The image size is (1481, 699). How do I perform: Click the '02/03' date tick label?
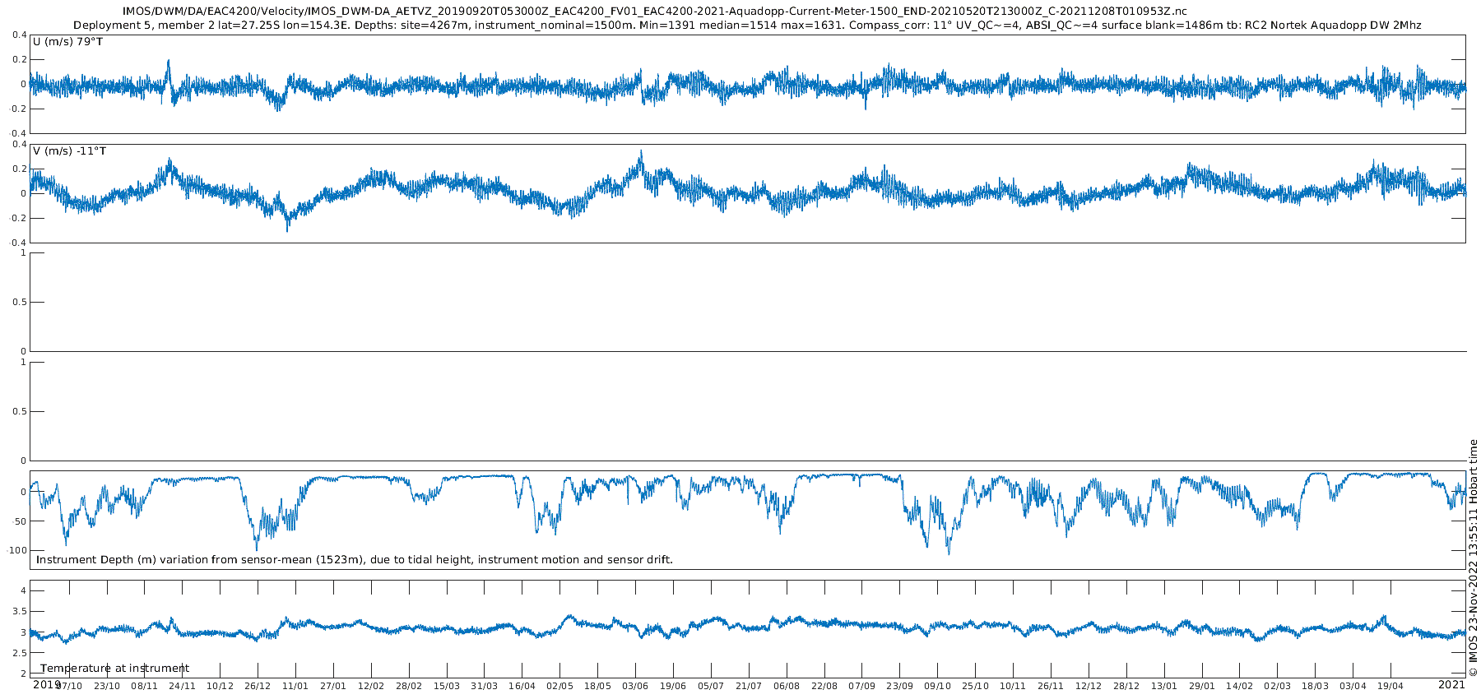pos(1278,686)
